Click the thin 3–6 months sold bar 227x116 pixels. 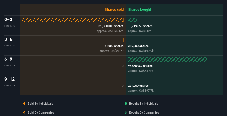click(x=123, y=40)
